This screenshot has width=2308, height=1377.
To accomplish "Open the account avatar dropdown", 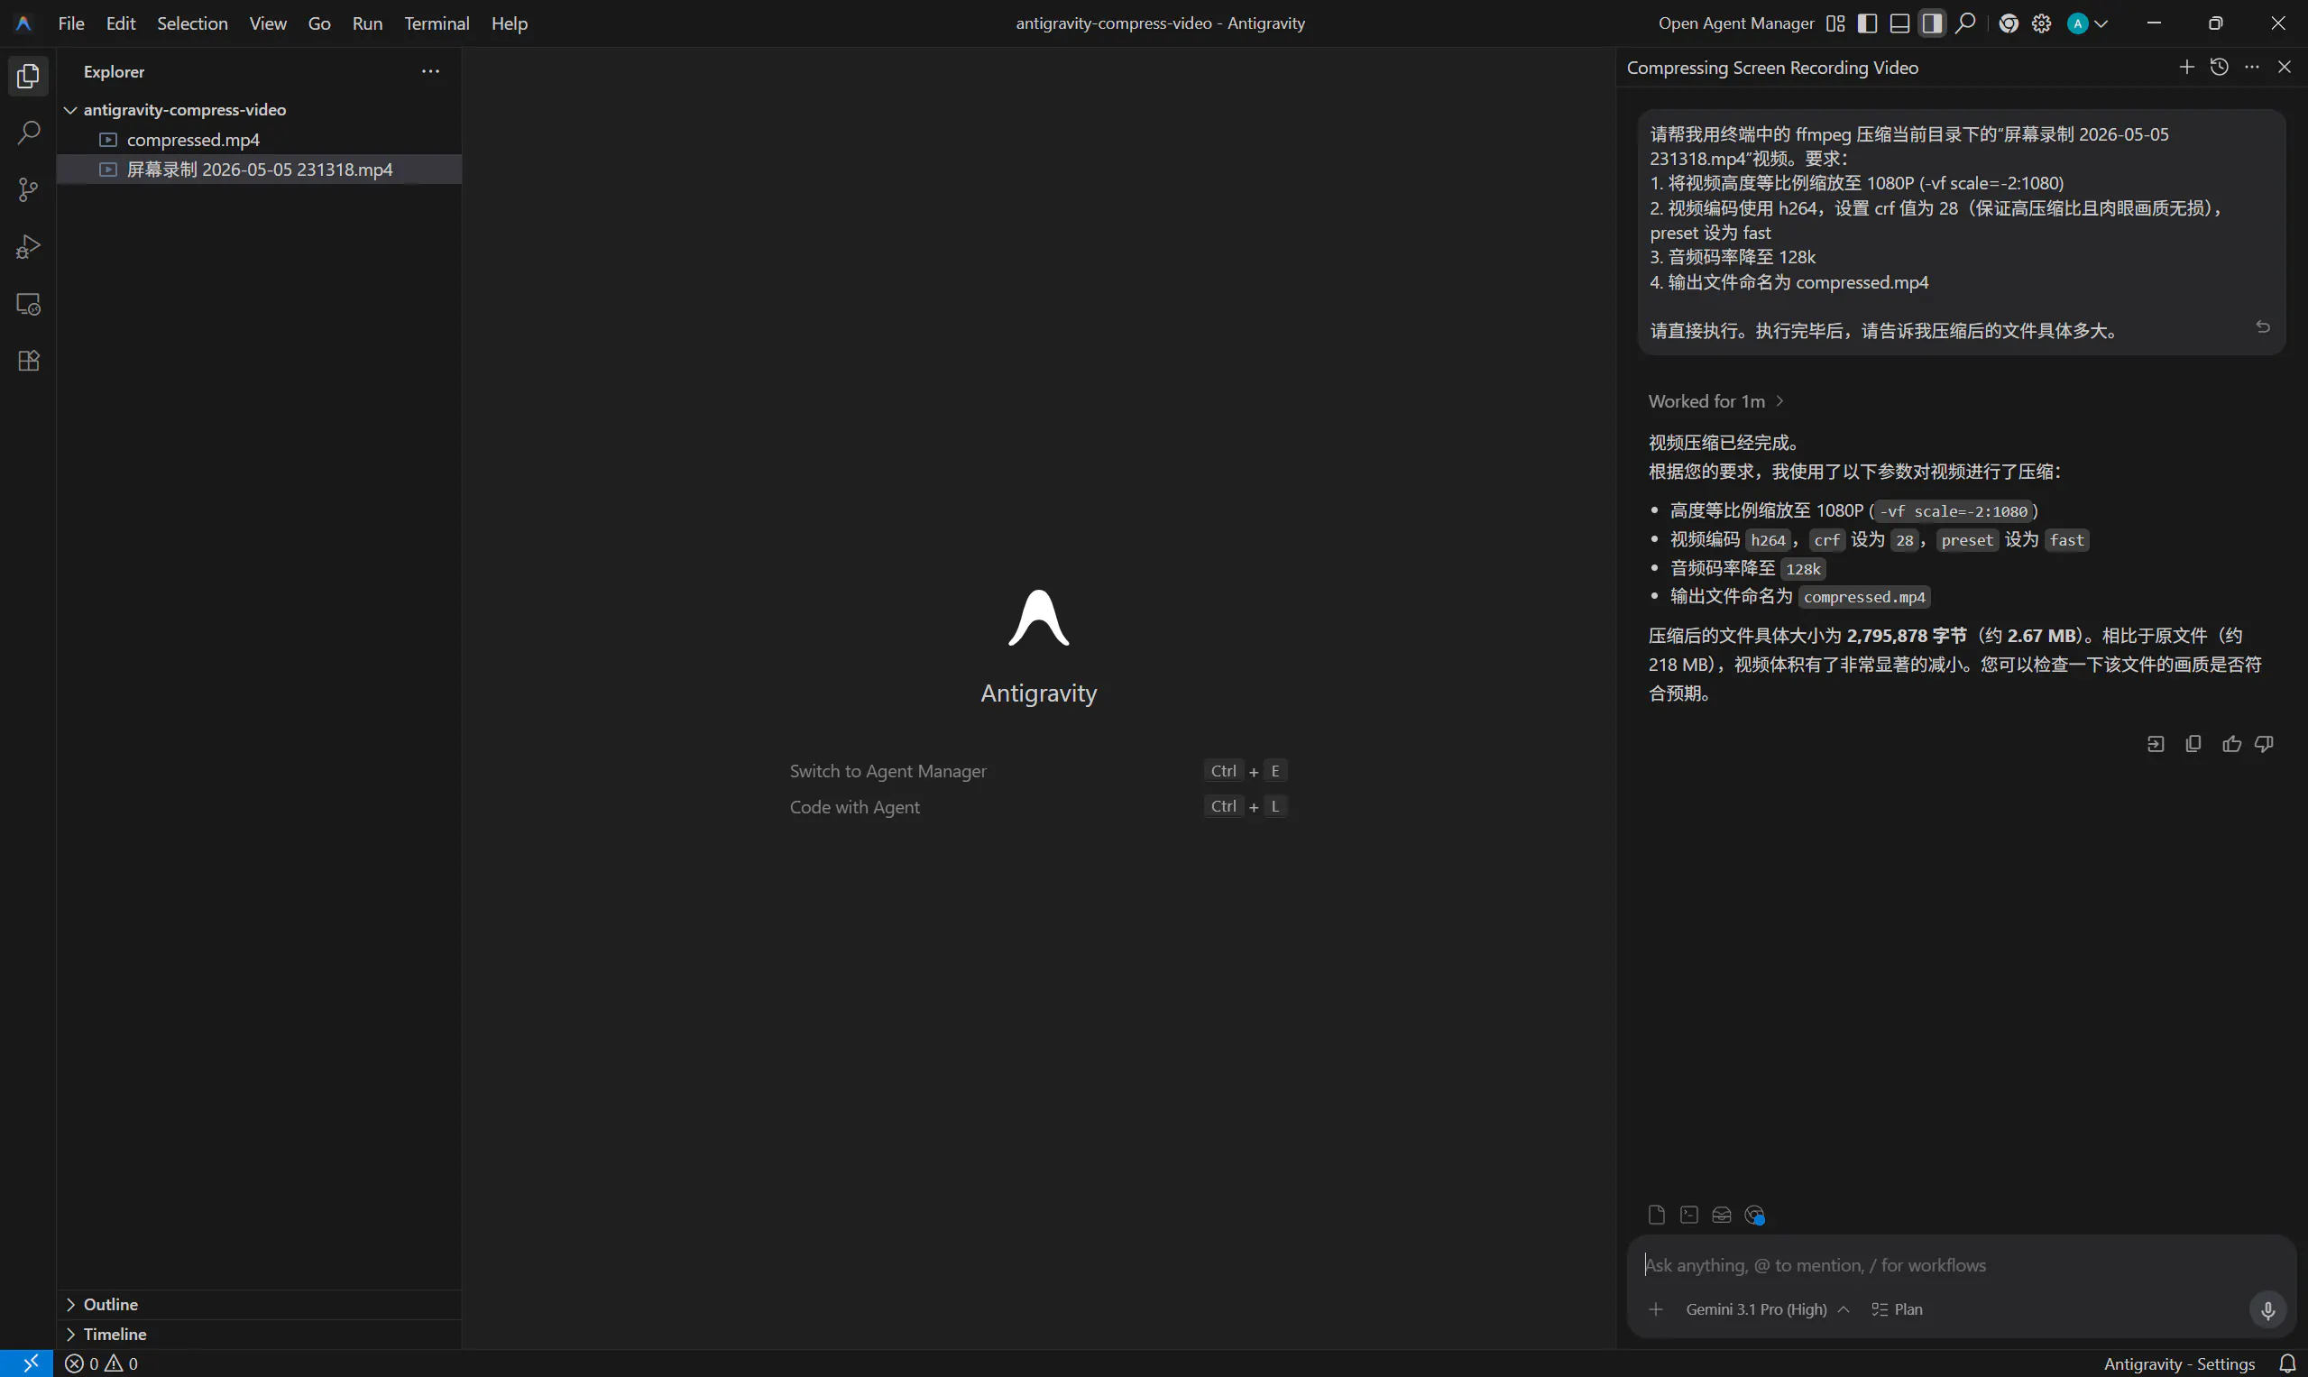I will pyautogui.click(x=2087, y=23).
